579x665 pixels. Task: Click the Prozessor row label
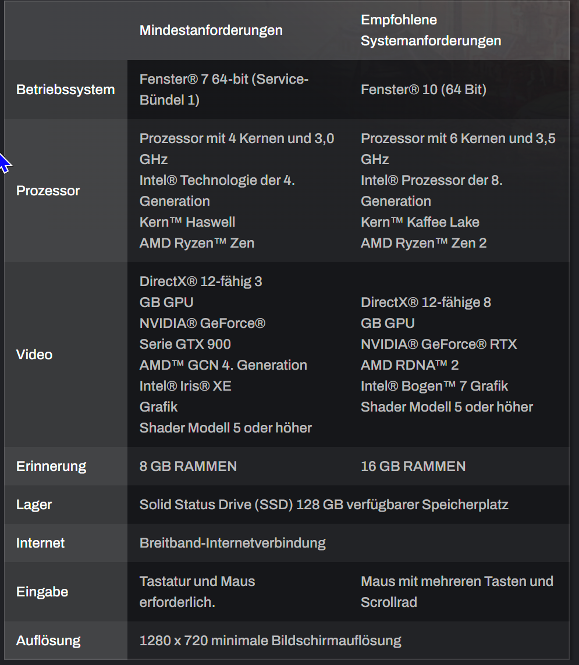click(x=48, y=191)
